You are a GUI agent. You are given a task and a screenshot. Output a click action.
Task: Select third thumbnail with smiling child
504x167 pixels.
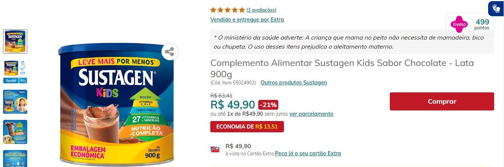pyautogui.click(x=15, y=102)
